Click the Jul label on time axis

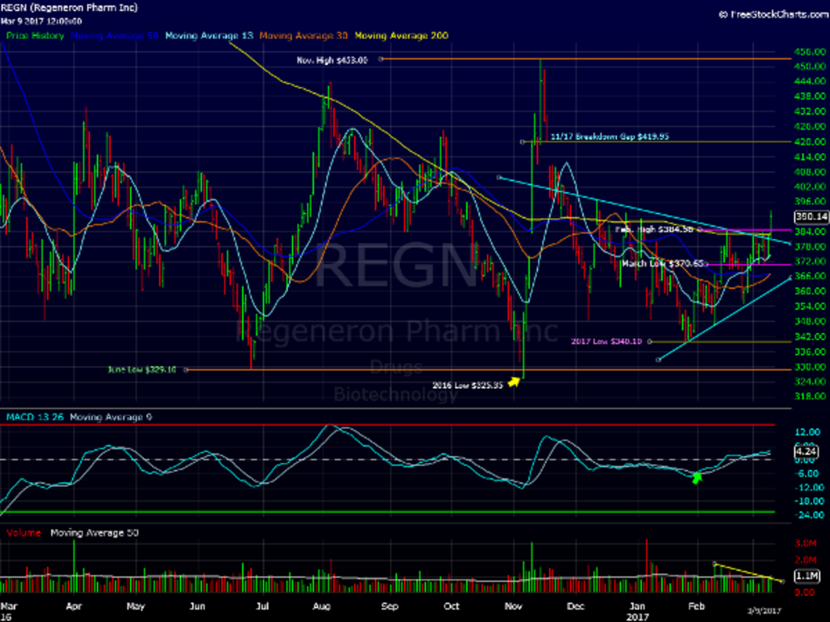point(261,606)
